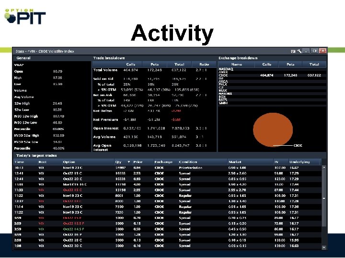
Task: Click Total header in Trade breakdown
Action: (179, 64)
